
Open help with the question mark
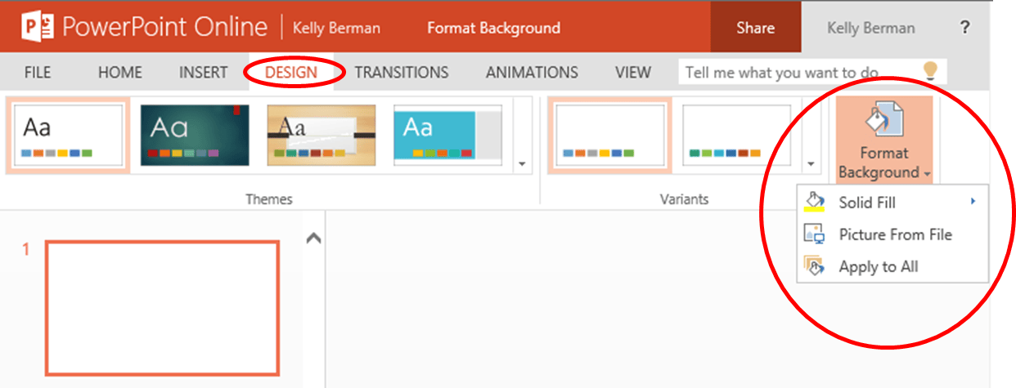tap(964, 28)
